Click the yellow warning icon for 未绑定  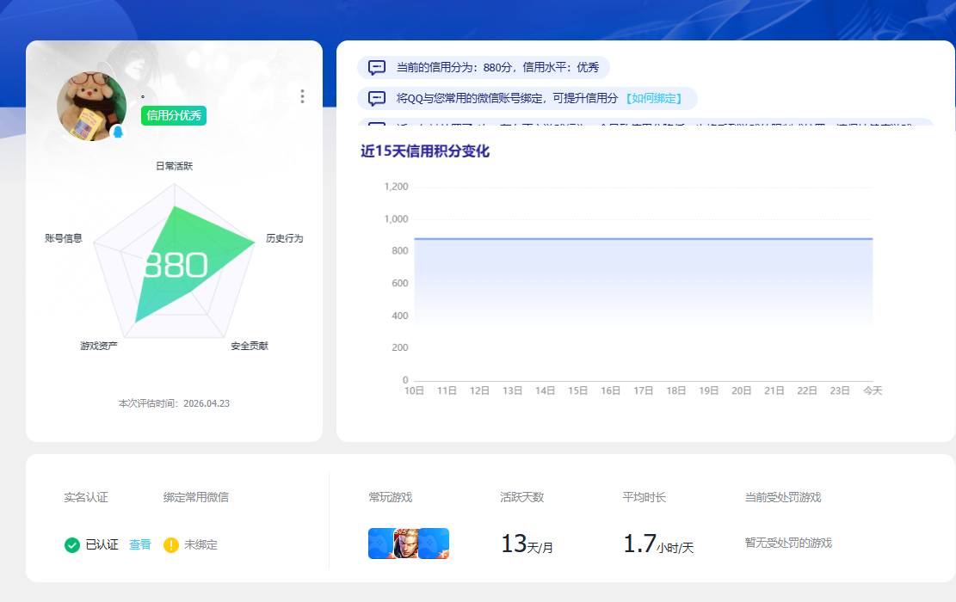[170, 544]
